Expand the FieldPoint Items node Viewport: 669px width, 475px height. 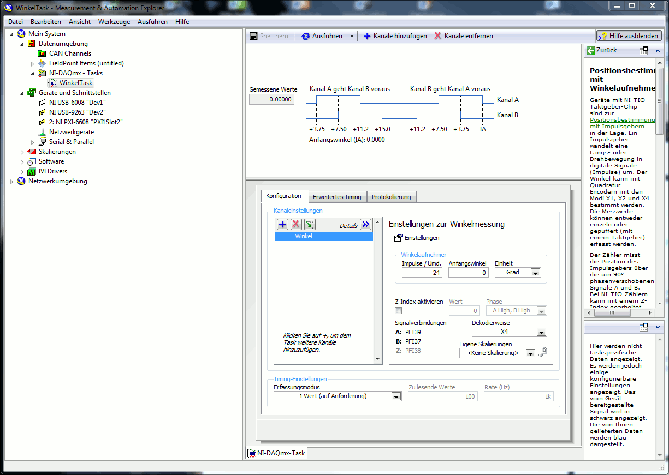pos(32,63)
